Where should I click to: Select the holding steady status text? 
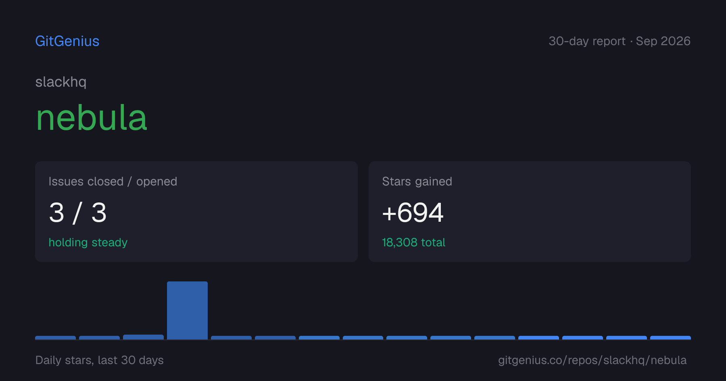click(88, 242)
